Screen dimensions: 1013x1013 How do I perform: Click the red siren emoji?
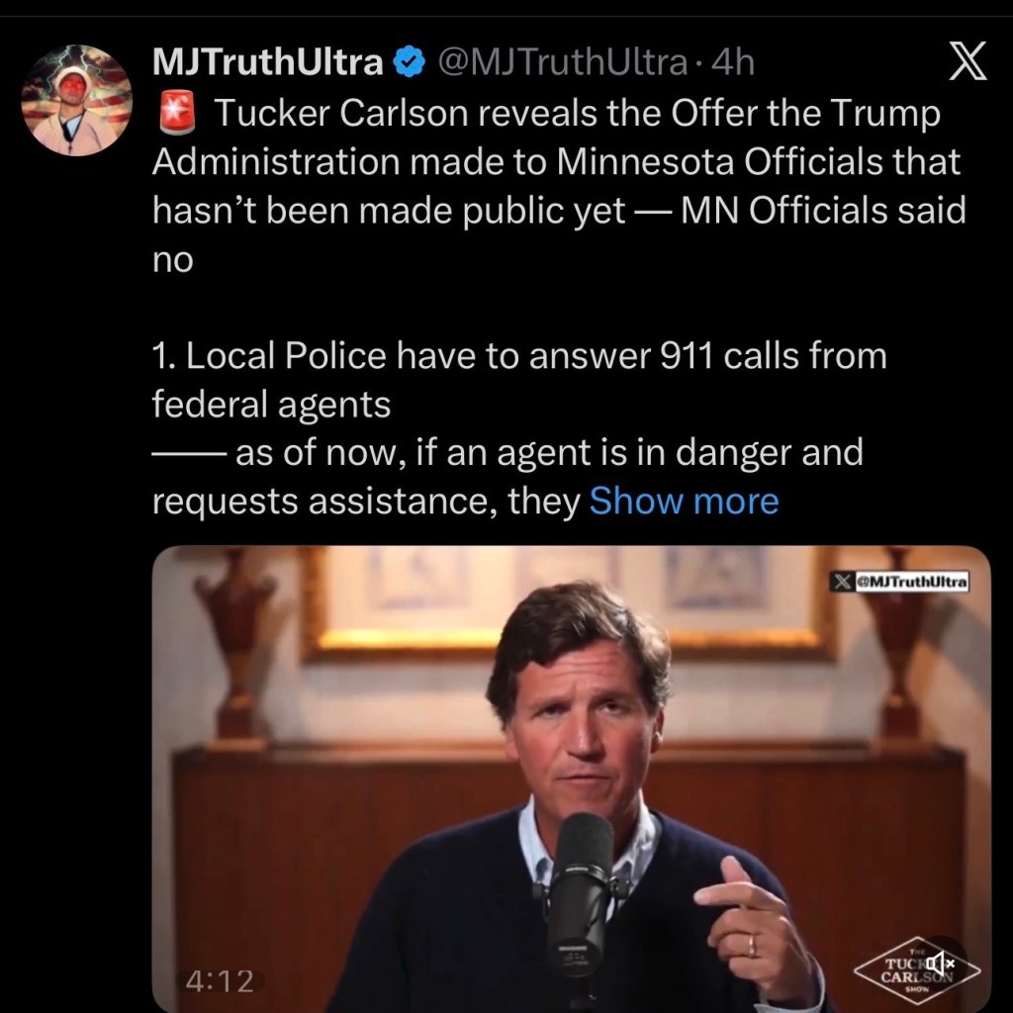(x=177, y=113)
